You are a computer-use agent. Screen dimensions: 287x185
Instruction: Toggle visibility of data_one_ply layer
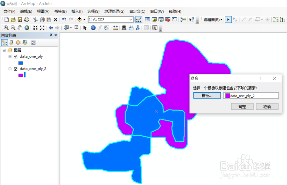(x=15, y=57)
